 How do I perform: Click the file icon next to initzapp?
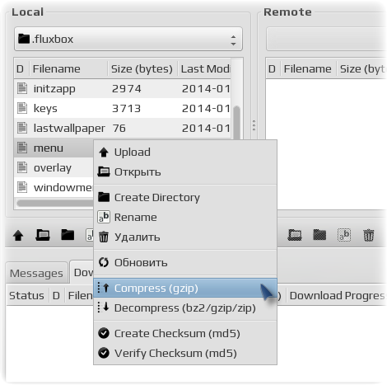coord(22,88)
